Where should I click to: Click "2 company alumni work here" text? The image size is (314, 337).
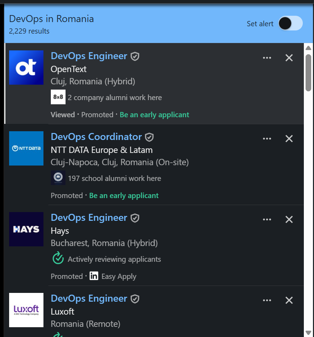point(115,98)
